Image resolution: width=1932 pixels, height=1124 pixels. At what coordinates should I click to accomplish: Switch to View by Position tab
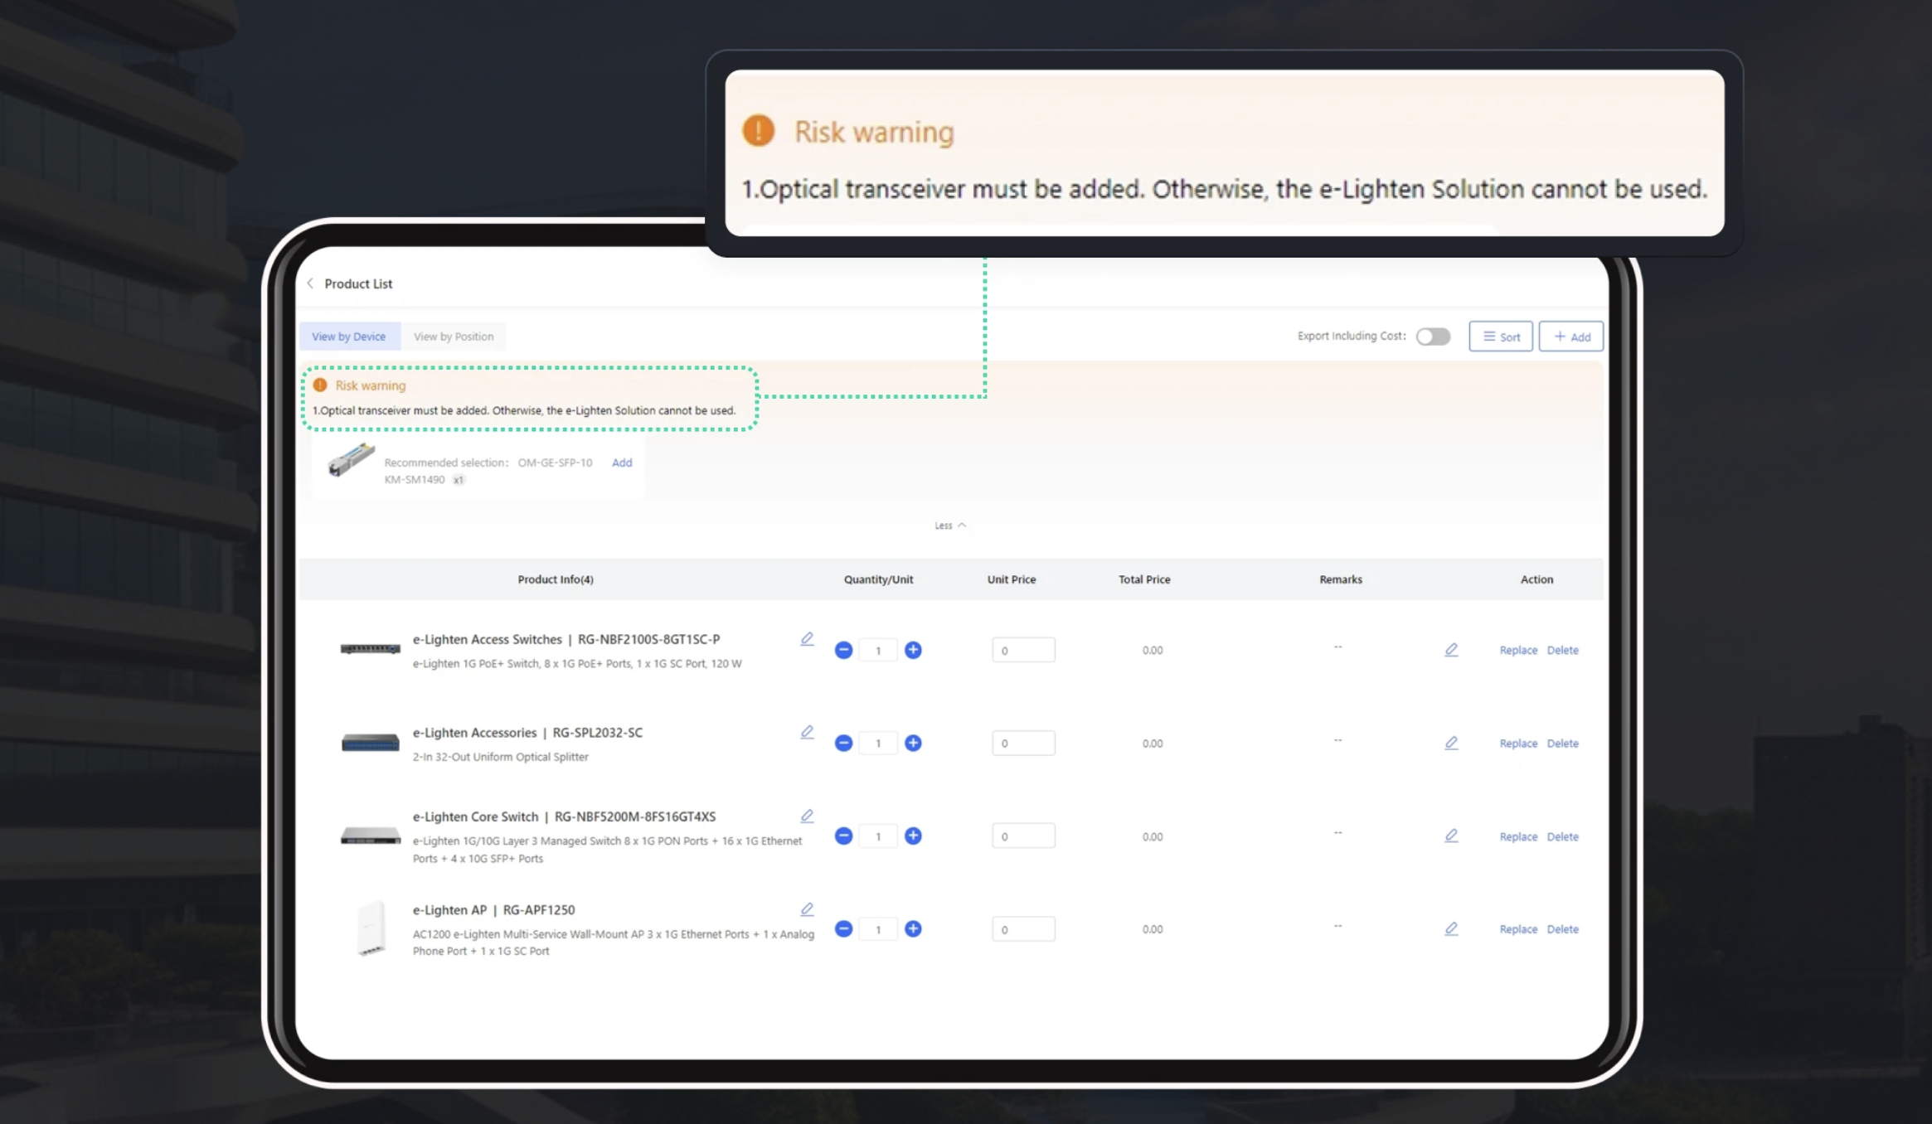[x=454, y=337]
